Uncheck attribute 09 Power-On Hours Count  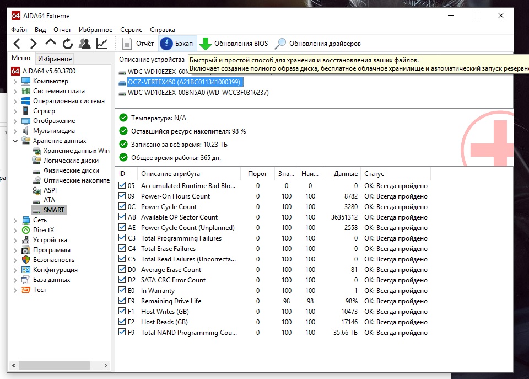(x=122, y=196)
